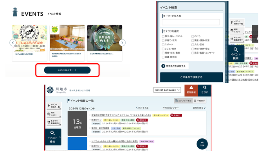Expand イベント情報の一覧 beside the search panel

237,22
